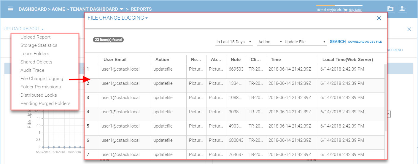Select Storage Statistics from the menu

(x=39, y=45)
